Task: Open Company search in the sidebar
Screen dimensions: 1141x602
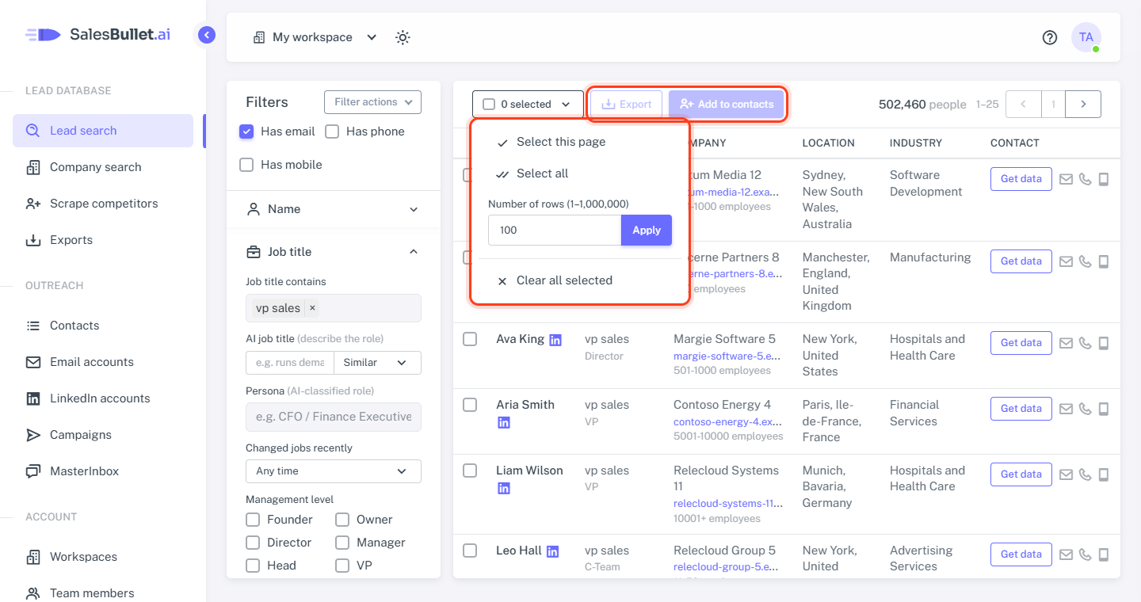Action: click(x=103, y=167)
